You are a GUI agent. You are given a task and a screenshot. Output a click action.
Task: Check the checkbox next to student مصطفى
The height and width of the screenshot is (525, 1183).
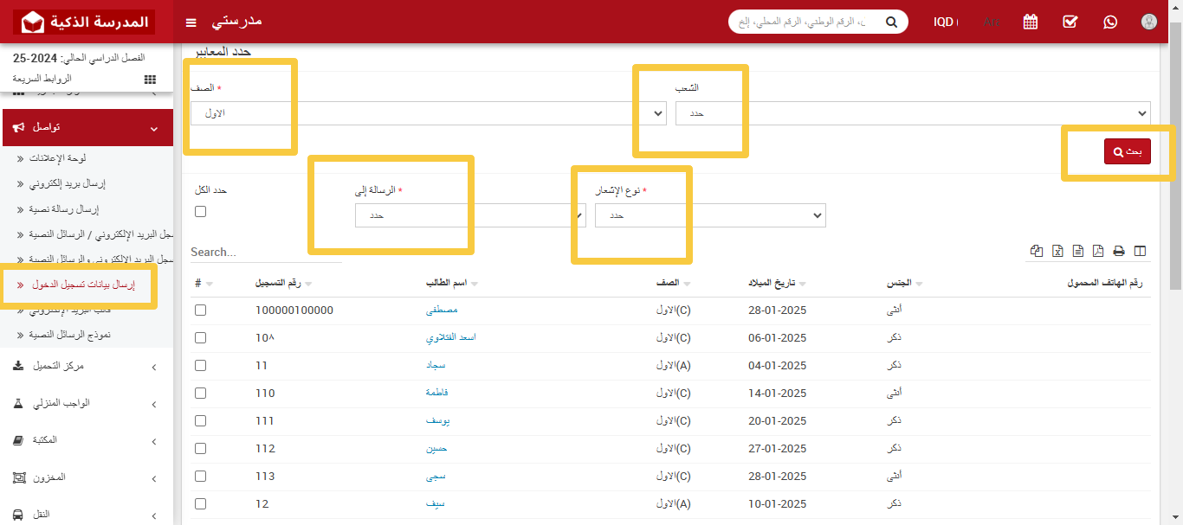[x=200, y=311]
